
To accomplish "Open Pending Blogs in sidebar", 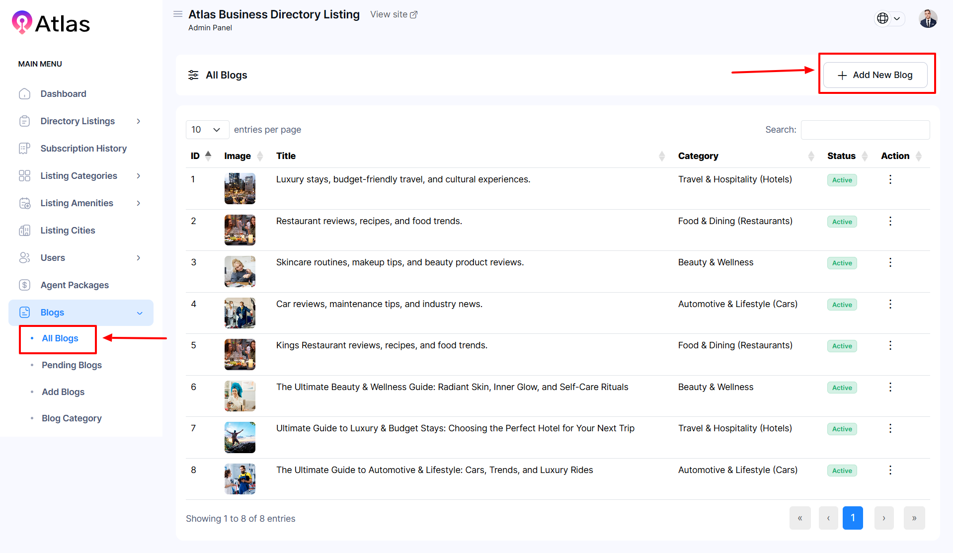I will point(72,365).
